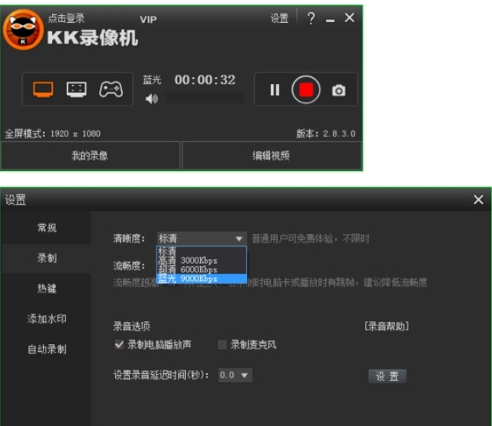Take a screenshot with camera icon
Viewport: 492px width, 426px height.
tap(338, 91)
